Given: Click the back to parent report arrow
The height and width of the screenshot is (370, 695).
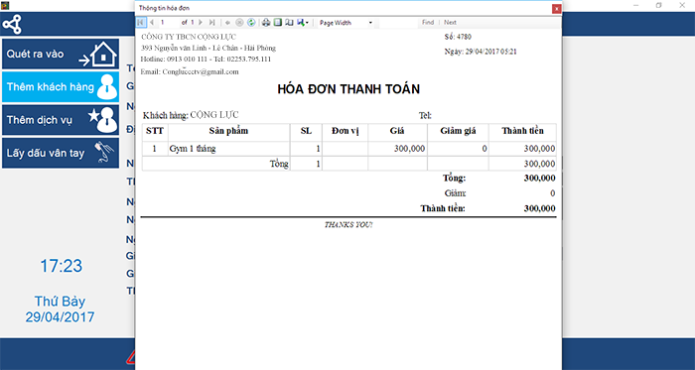Looking at the screenshot, I should click(x=227, y=22).
